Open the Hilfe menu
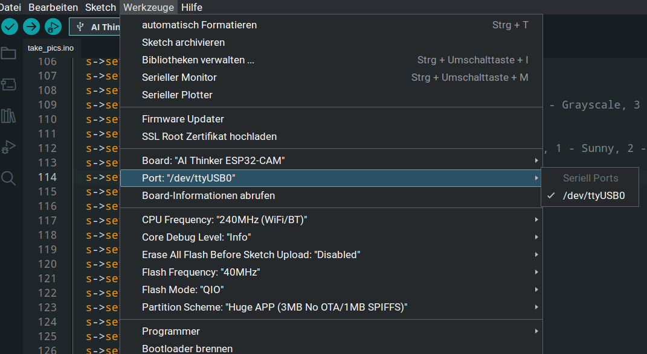 [192, 7]
